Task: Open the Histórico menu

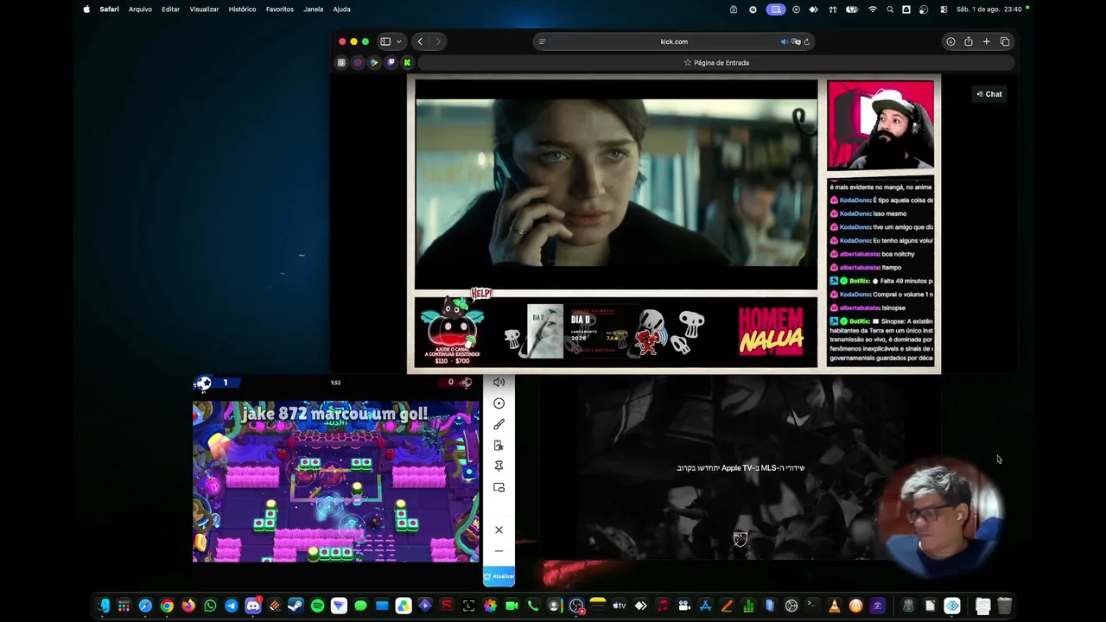Action: (242, 10)
